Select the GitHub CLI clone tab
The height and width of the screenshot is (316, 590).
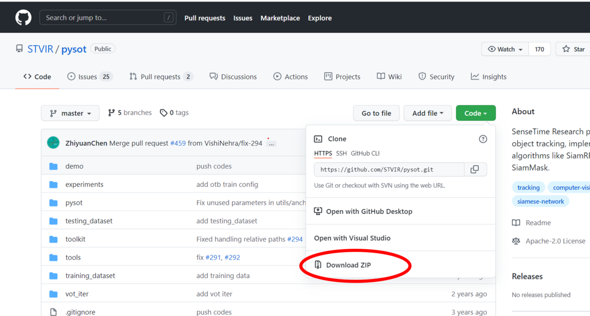pos(365,154)
